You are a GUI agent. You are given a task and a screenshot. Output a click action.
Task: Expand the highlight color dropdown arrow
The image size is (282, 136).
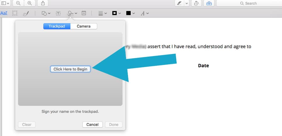point(187,3)
